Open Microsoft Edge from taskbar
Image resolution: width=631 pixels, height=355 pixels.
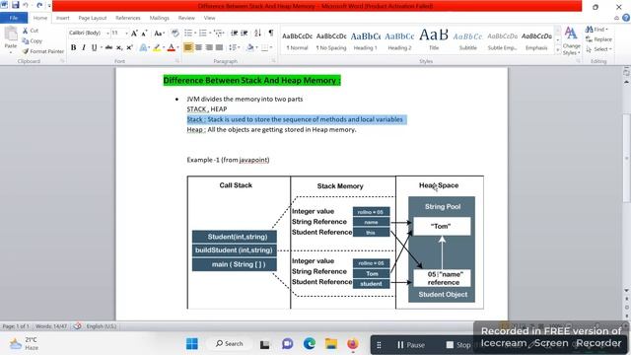[309, 344]
